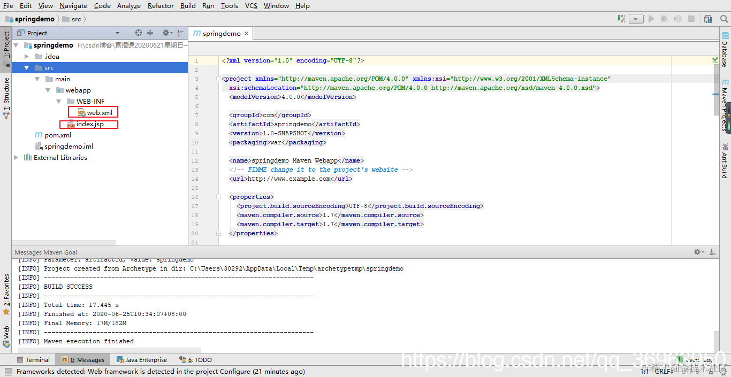Click the Frameworks detected status message
This screenshot has height=377, width=731.
pyautogui.click(x=161, y=371)
